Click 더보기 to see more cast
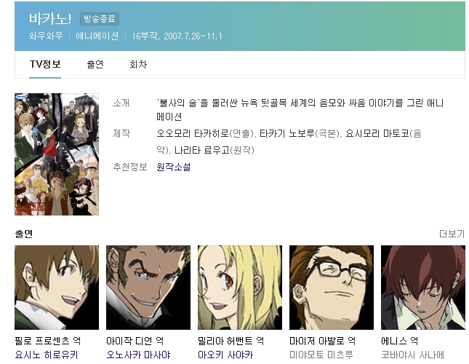Image resolution: width=469 pixels, height=364 pixels. pos(452,234)
